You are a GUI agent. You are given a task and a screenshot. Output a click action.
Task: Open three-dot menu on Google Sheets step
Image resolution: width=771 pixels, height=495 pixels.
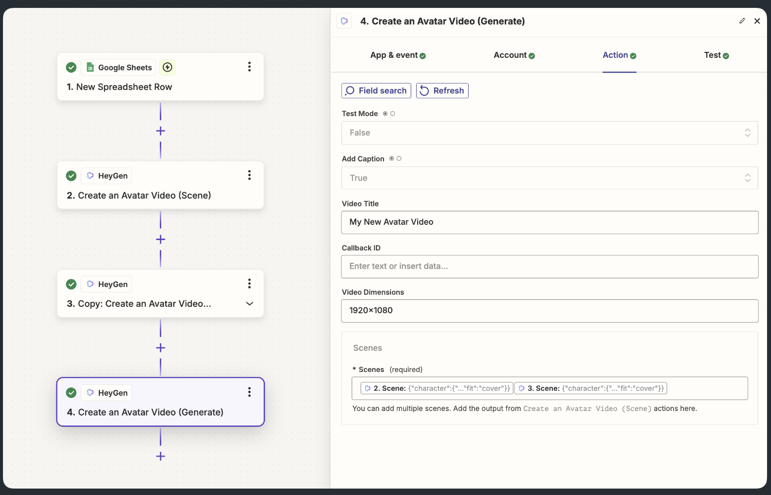tap(249, 67)
